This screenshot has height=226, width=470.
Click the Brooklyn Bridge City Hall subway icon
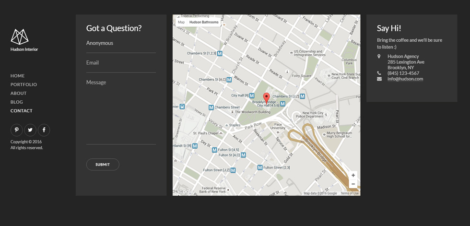pyautogui.click(x=282, y=104)
